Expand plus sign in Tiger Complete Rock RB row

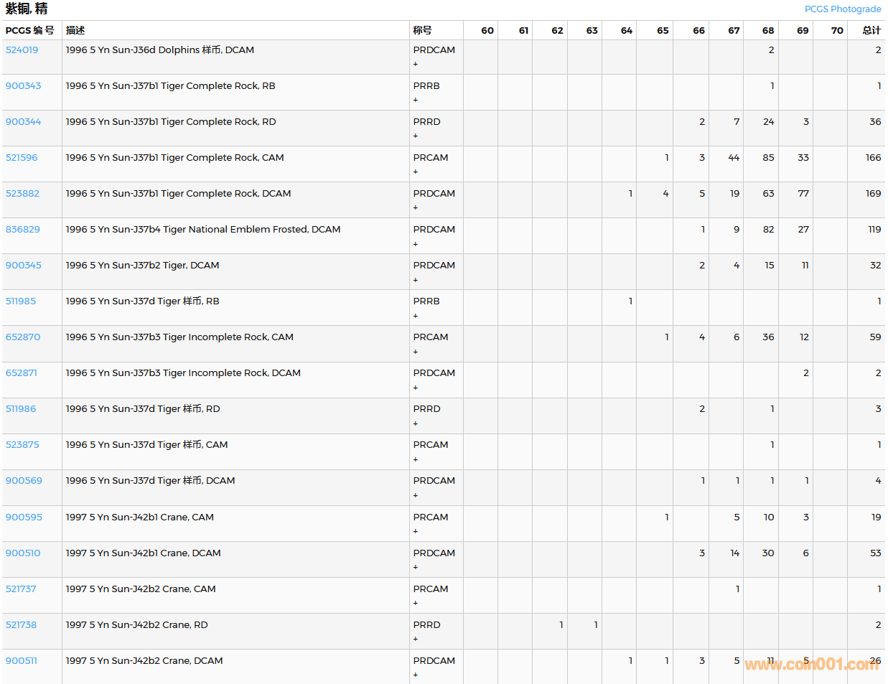click(416, 100)
